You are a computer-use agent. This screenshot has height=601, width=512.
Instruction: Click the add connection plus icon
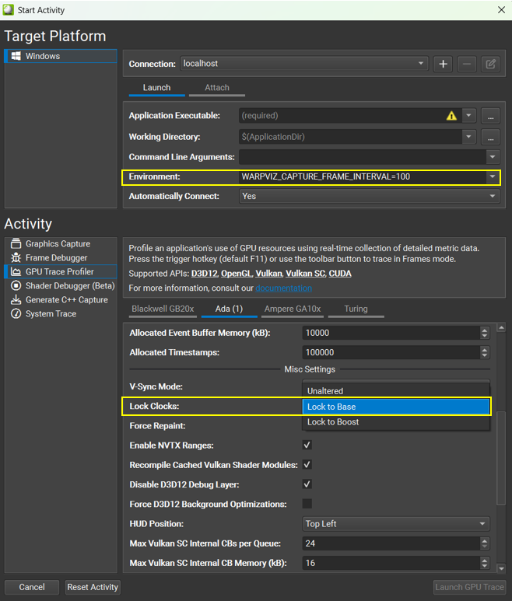coord(444,64)
